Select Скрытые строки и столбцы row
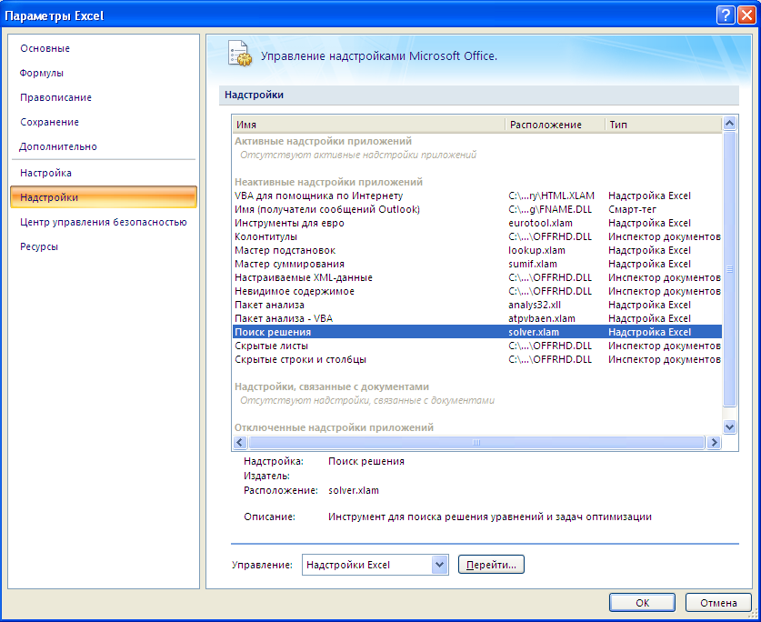This screenshot has height=622, width=761. click(x=477, y=359)
